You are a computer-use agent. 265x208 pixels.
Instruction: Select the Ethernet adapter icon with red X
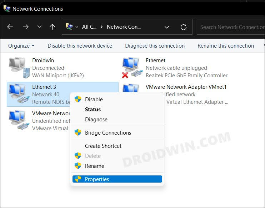132,68
